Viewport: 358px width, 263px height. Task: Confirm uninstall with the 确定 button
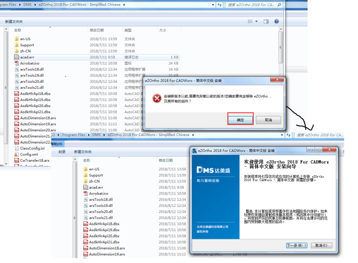point(240,120)
